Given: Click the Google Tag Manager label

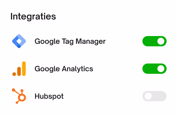Looking at the screenshot, I should (70, 41).
